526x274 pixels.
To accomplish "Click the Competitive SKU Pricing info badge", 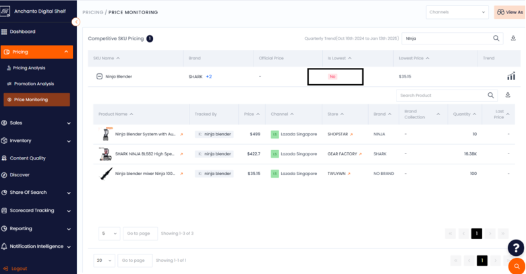I will point(150,38).
